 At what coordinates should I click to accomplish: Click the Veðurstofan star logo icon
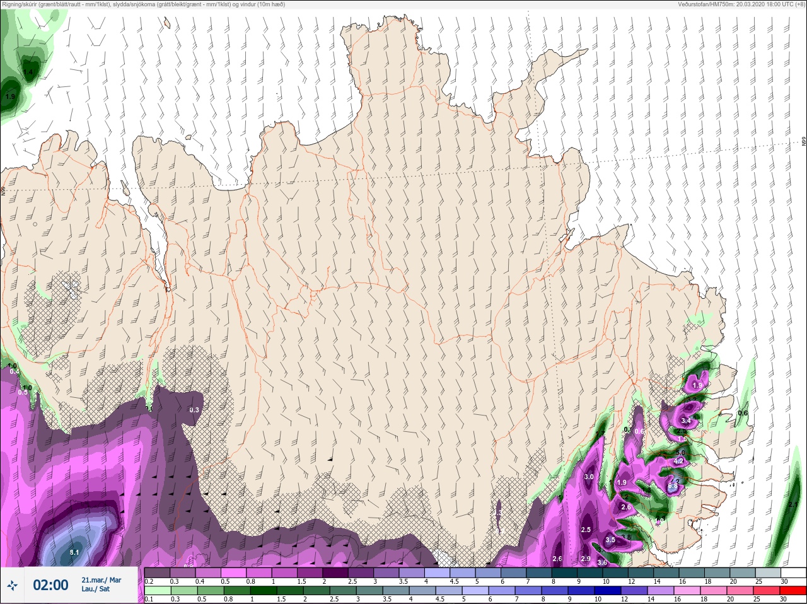pyautogui.click(x=12, y=586)
